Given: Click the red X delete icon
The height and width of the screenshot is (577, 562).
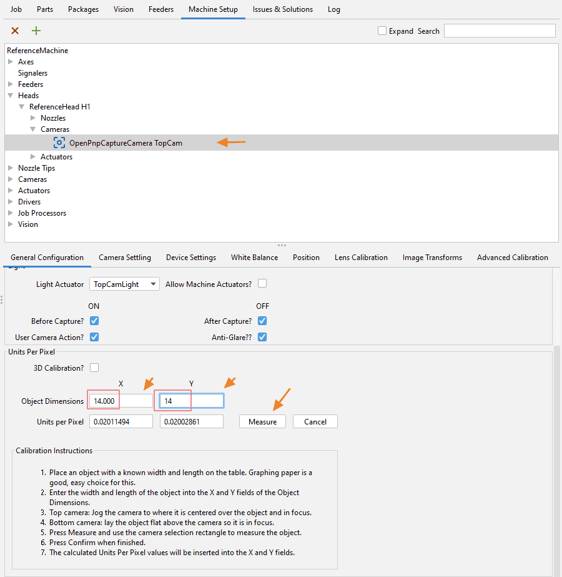Looking at the screenshot, I should click(x=15, y=31).
